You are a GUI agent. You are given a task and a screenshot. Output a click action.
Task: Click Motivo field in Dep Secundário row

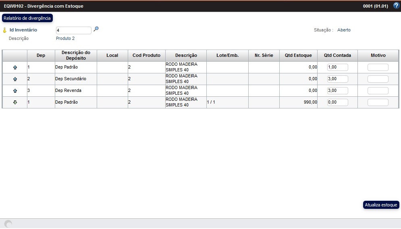378,79
